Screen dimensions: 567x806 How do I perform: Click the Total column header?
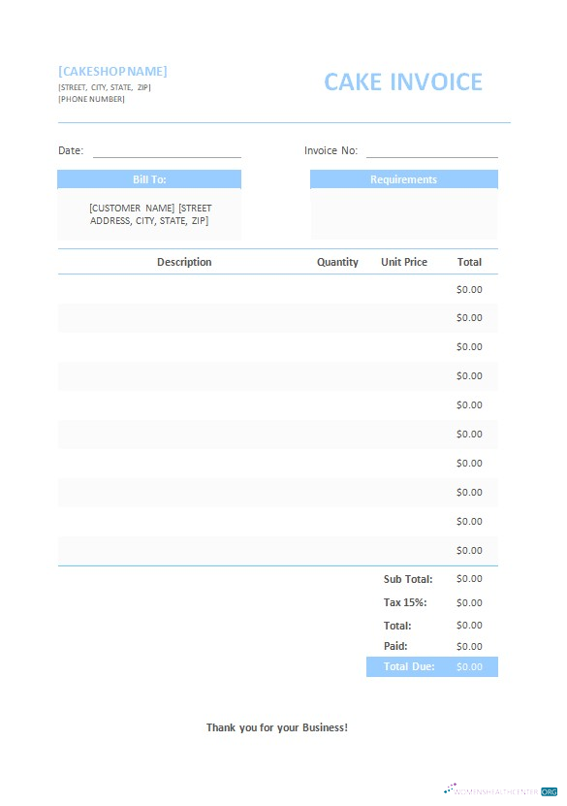pyautogui.click(x=469, y=262)
